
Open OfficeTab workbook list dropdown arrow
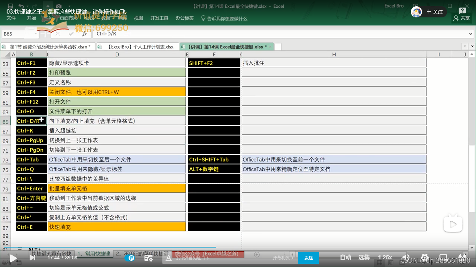pos(465,46)
